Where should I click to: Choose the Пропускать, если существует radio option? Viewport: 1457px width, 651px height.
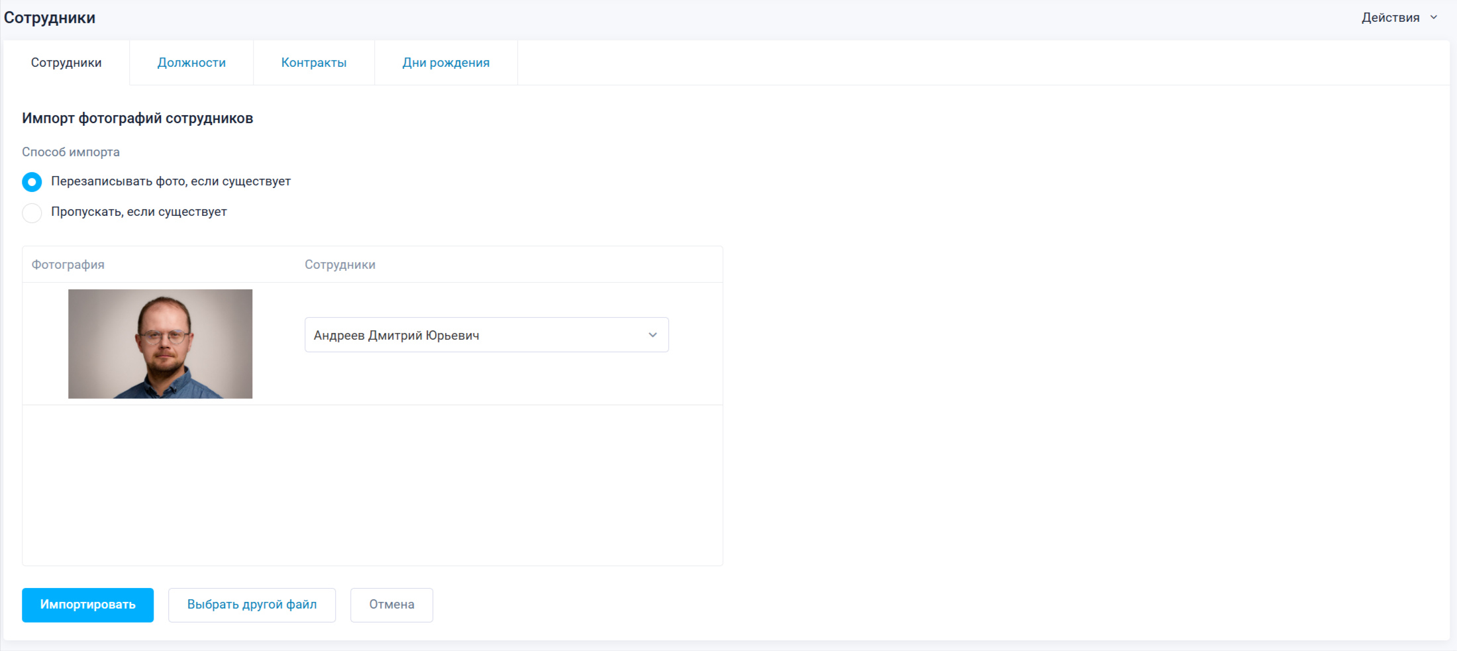(x=32, y=213)
